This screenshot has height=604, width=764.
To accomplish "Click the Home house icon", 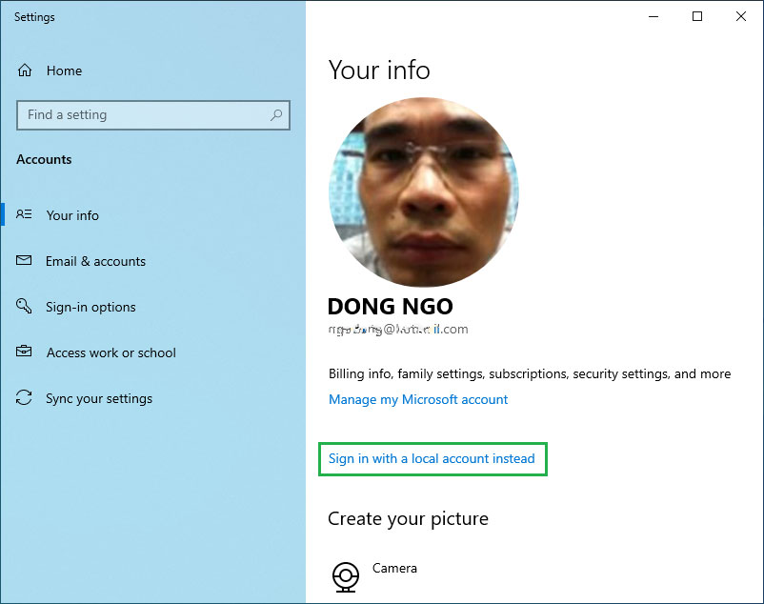I will (x=25, y=70).
